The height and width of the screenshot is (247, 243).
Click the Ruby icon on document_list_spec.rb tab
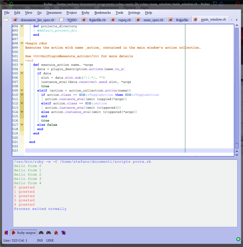pyautogui.click(x=15, y=20)
